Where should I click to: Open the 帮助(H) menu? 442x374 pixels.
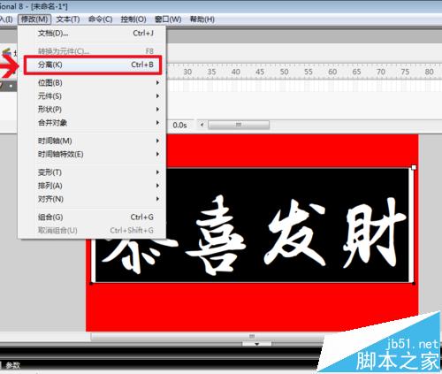point(202,19)
